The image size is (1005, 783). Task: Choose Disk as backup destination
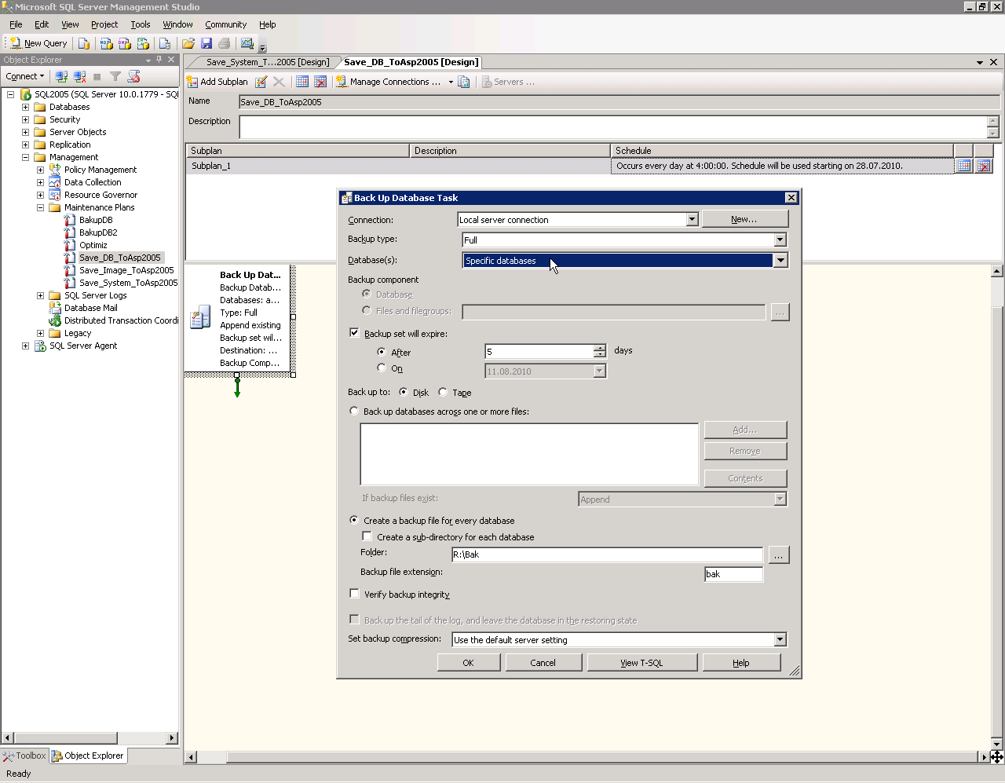pos(404,392)
